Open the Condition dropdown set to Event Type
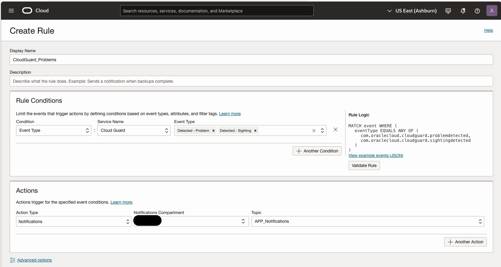The height and width of the screenshot is (267, 501). pos(54,130)
